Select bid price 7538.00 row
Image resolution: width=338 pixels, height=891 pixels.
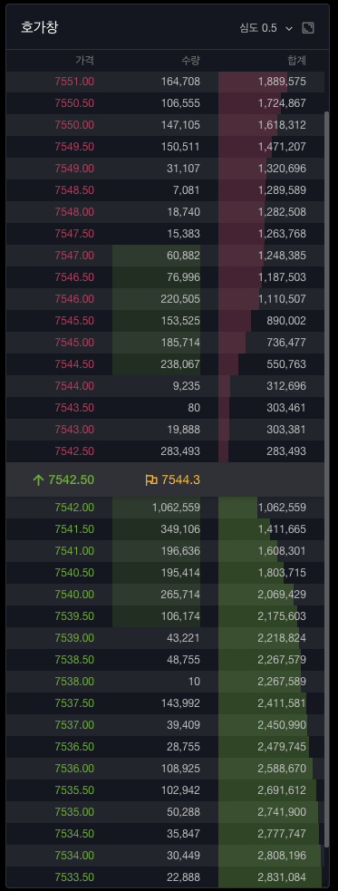click(165, 682)
